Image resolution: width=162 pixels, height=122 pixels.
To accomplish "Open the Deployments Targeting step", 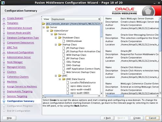I will point(20,91).
